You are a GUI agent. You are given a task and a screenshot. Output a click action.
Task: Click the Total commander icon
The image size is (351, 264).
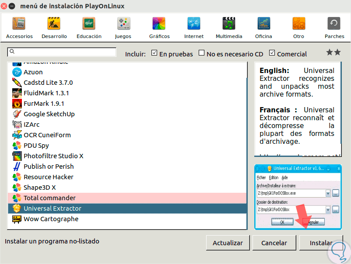click(x=17, y=198)
